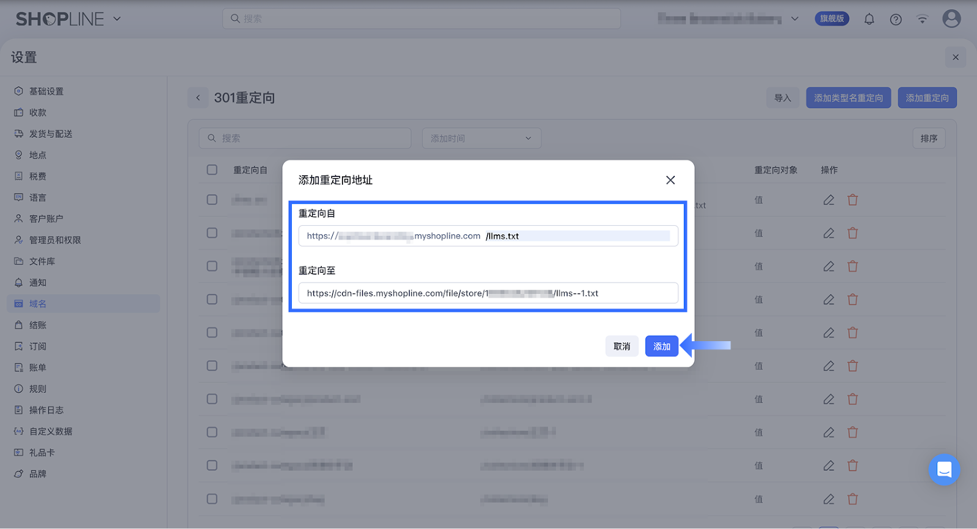Viewport: 977px width, 529px height.
Task: Focus the 重定向至 destination URL field
Action: pyautogui.click(x=488, y=293)
